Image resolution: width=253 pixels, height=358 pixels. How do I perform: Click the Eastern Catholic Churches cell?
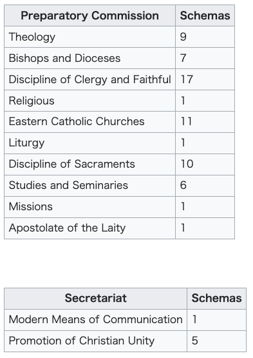pos(89,122)
